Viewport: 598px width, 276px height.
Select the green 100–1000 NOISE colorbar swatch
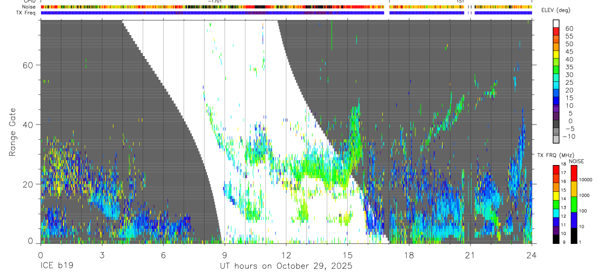tap(573, 204)
